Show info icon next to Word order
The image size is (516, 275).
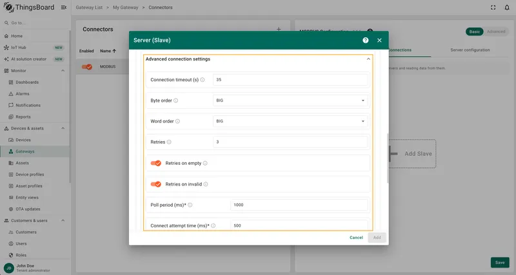(x=177, y=121)
